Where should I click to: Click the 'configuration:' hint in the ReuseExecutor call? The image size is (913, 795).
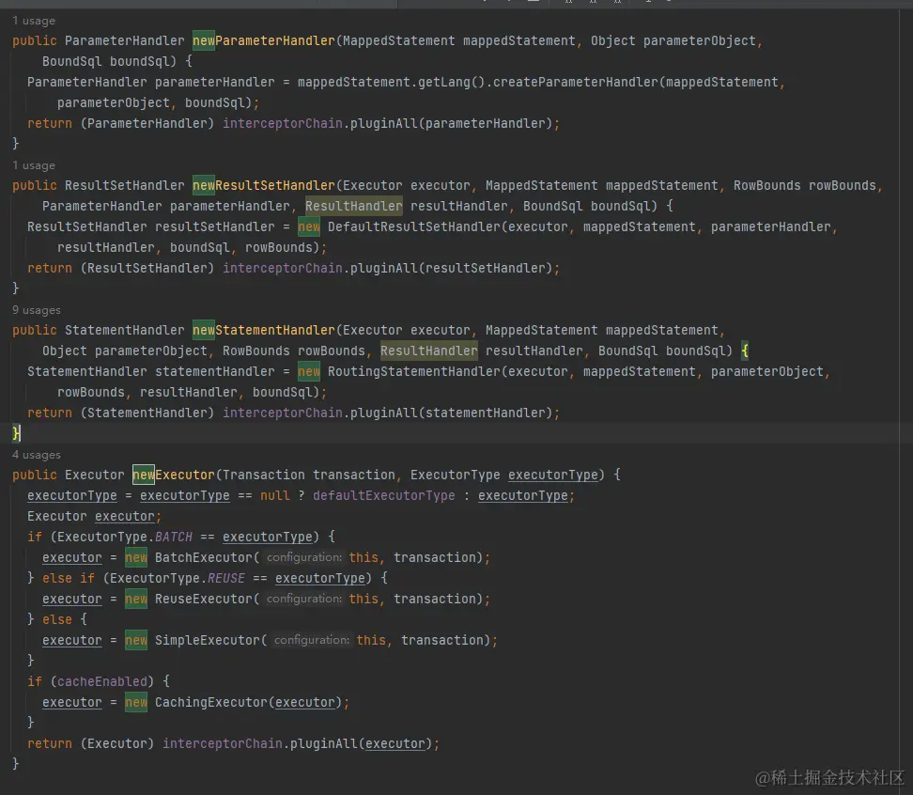coord(304,599)
